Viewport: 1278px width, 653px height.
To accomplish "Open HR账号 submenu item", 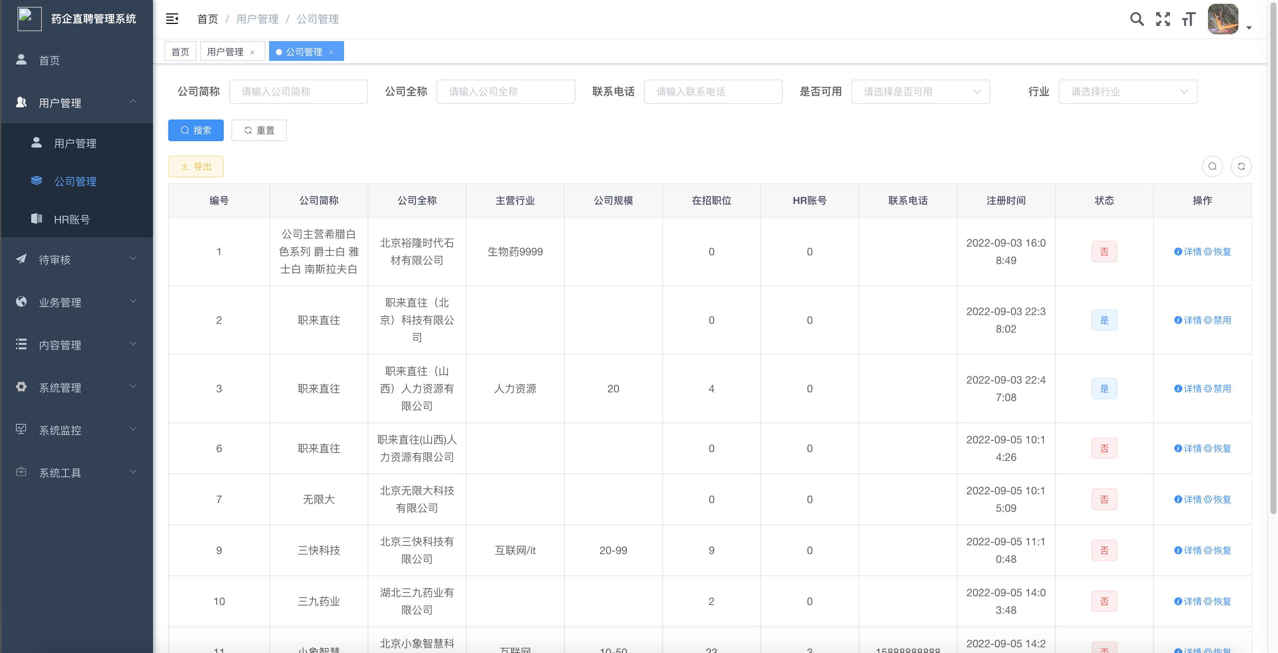I will click(x=76, y=219).
